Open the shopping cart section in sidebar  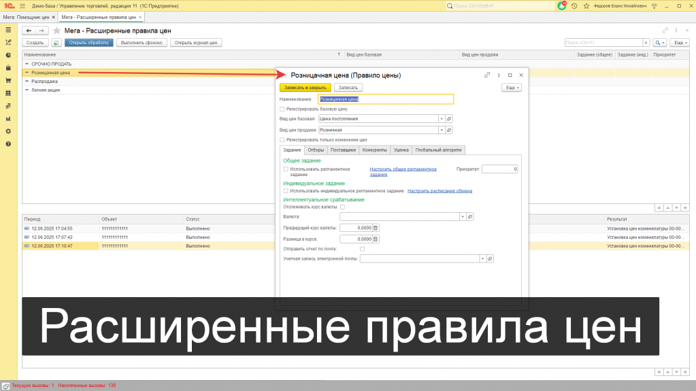point(8,80)
